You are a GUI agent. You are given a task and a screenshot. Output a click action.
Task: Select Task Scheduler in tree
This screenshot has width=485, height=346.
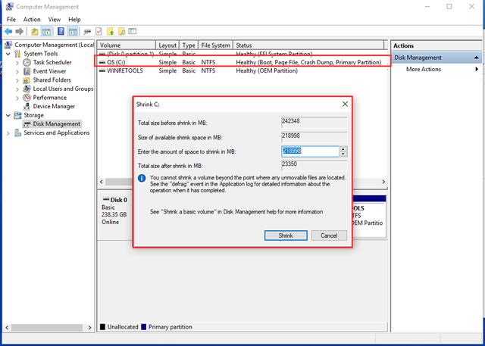[52, 62]
